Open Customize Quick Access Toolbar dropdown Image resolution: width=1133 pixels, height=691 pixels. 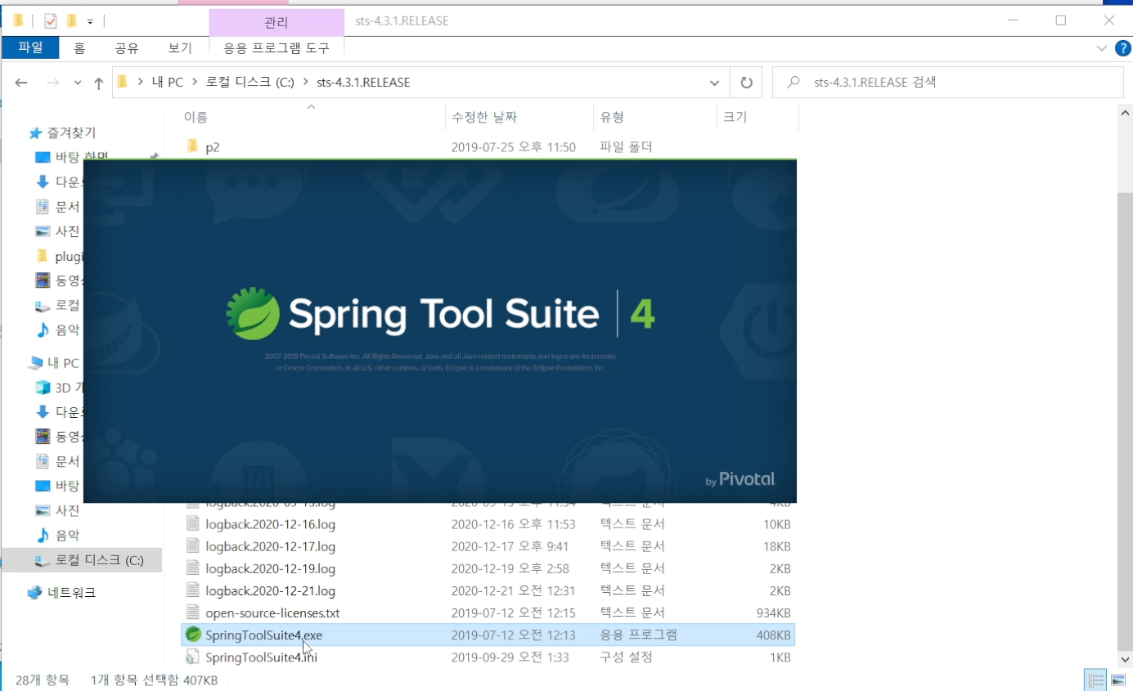click(x=89, y=21)
